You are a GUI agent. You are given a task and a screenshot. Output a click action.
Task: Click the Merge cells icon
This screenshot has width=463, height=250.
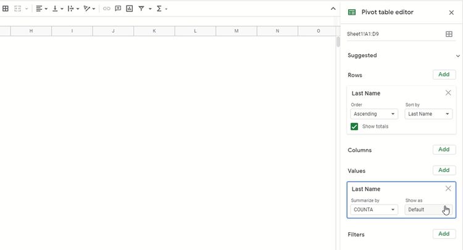pyautogui.click(x=18, y=9)
